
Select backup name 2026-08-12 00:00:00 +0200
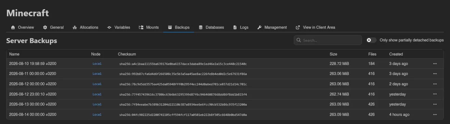pos(33,84)
